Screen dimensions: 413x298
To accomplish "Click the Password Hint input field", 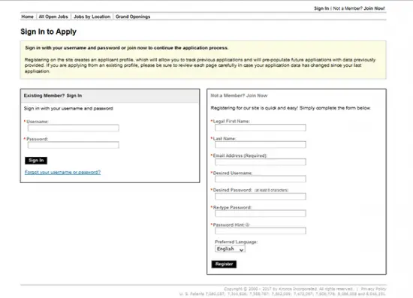I will [x=261, y=231].
